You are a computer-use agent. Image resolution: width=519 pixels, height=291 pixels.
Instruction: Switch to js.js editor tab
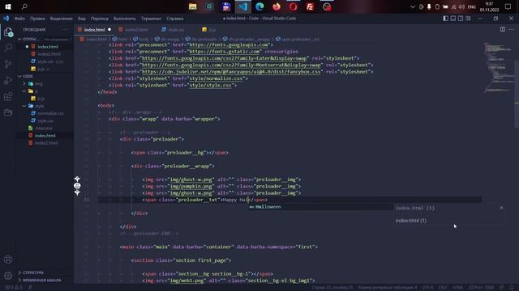coord(209,30)
